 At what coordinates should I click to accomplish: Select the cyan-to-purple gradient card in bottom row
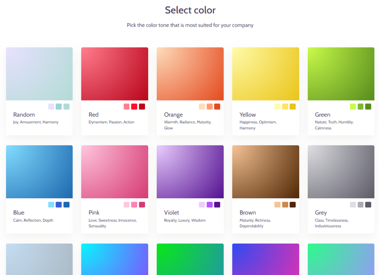115,259
